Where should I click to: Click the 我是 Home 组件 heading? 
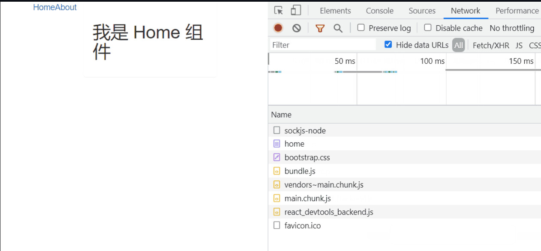(148, 42)
